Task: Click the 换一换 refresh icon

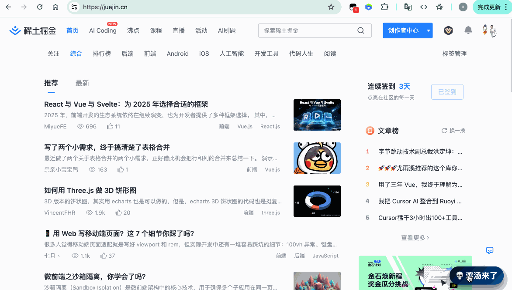Action: coord(444,131)
